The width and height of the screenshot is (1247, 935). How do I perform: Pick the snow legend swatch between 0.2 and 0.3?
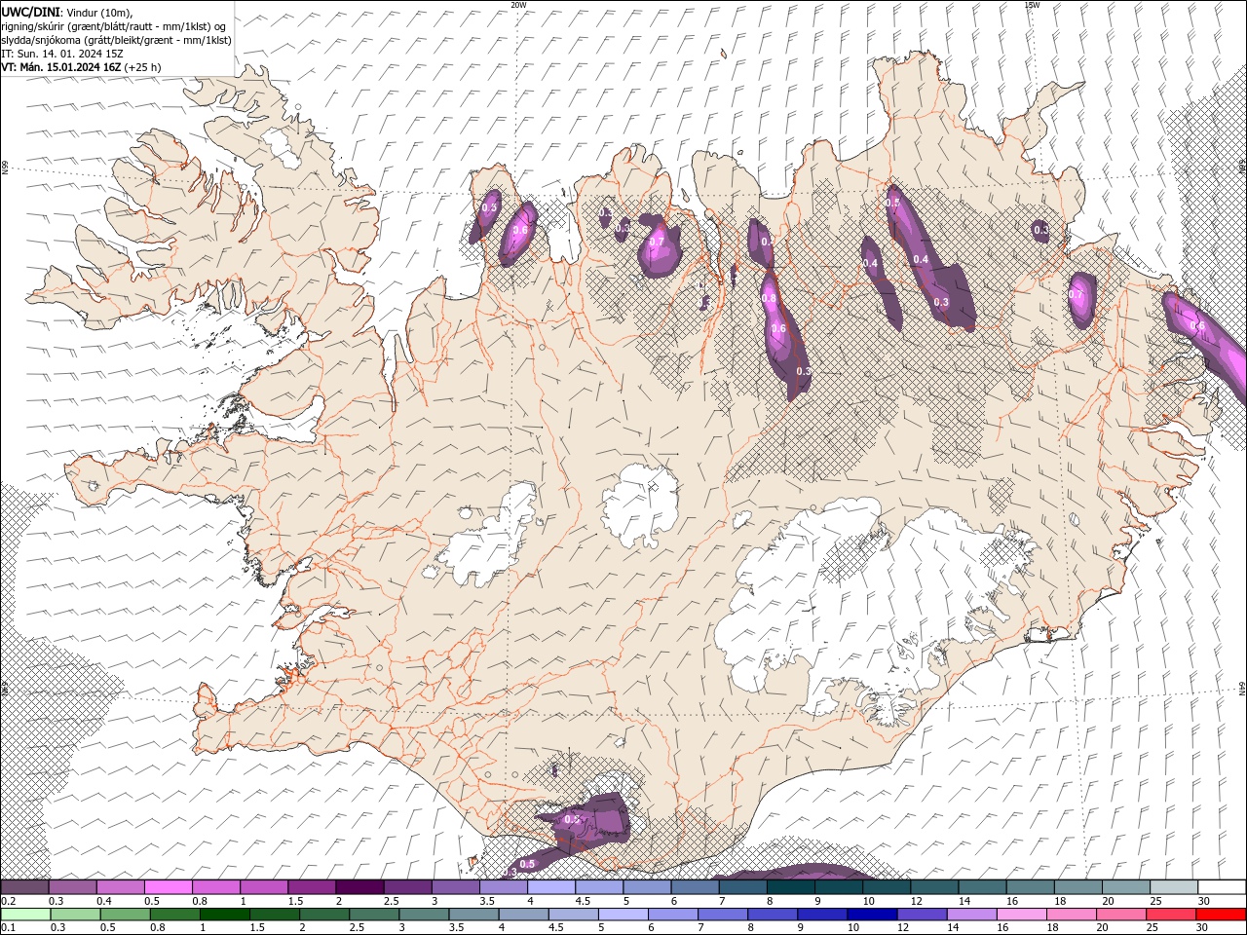pos(24,888)
